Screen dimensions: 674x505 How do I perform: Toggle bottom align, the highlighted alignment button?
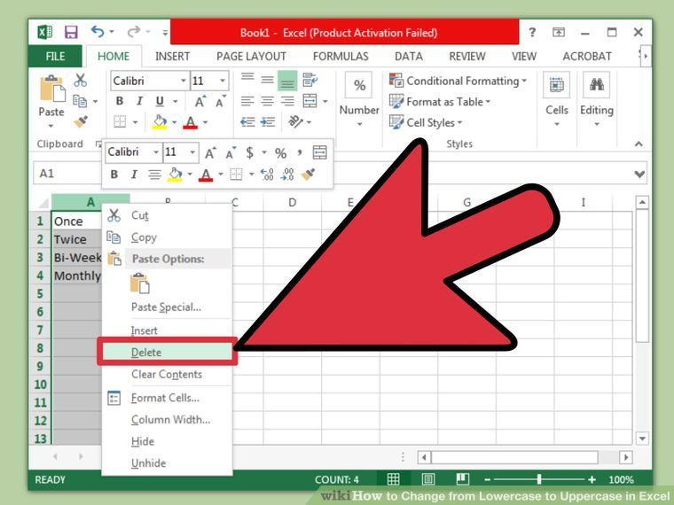287,81
